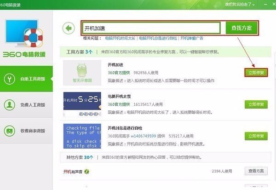Open related question 电脑开机总是进行自检

pos(158,38)
